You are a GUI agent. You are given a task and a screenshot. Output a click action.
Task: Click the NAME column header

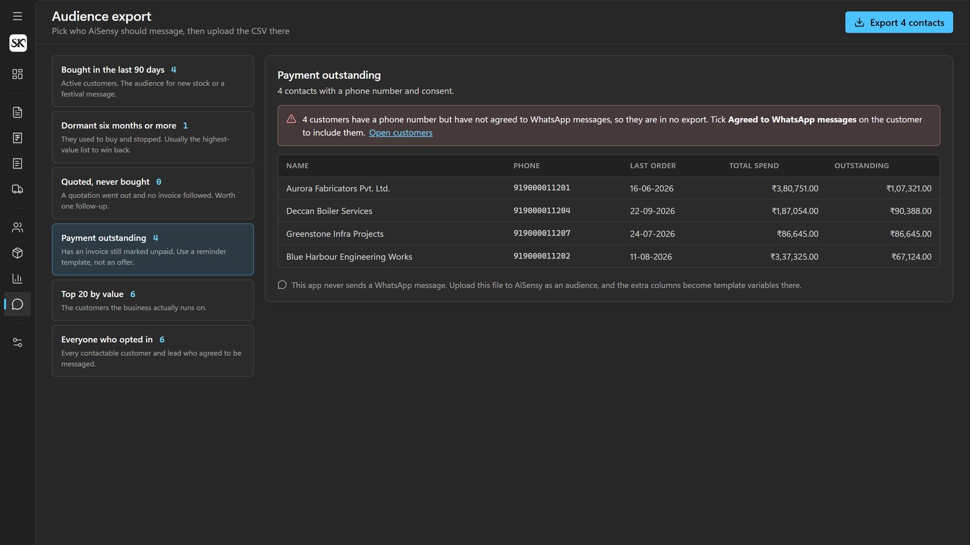[x=298, y=165]
